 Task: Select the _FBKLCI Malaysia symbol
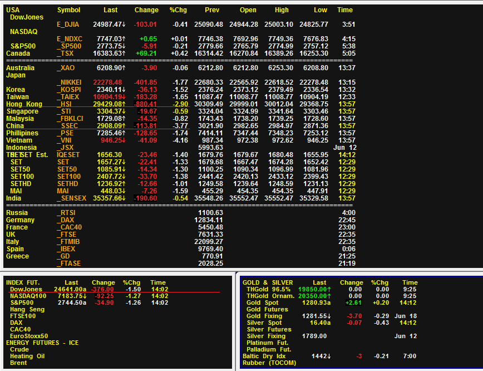click(x=70, y=119)
